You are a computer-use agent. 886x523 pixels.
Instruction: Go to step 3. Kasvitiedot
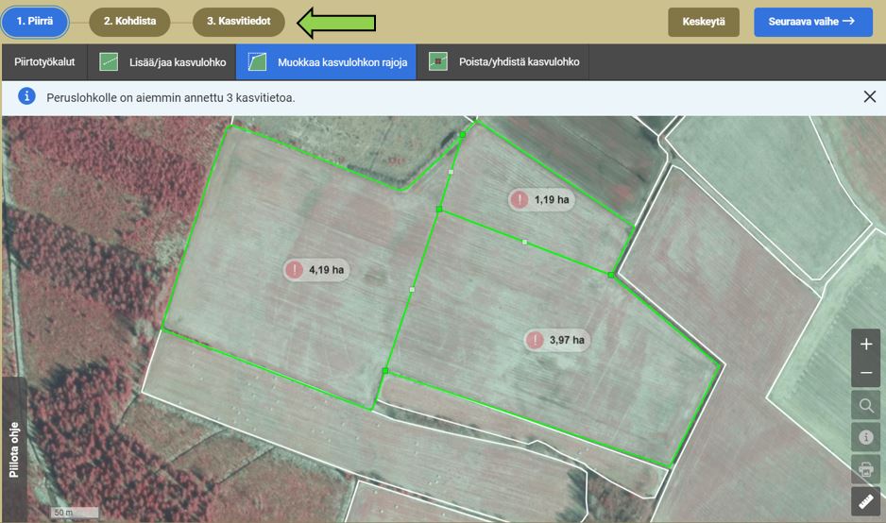[x=238, y=21]
